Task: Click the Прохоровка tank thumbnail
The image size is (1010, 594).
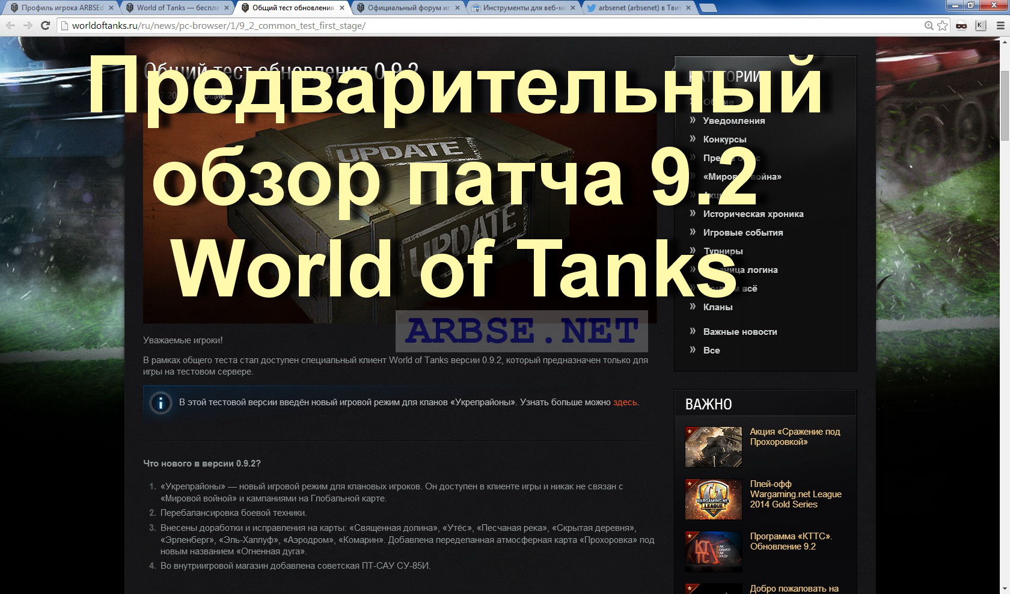Action: [714, 447]
